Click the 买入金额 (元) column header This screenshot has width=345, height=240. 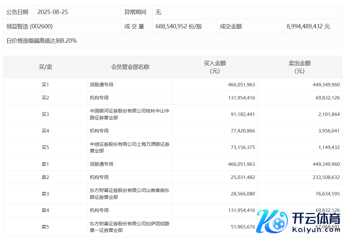click(x=215, y=67)
